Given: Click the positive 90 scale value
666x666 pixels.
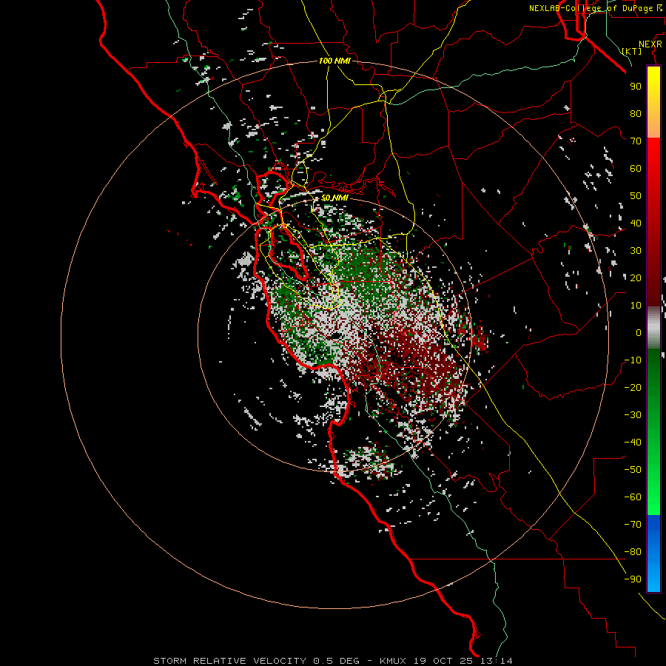Looking at the screenshot, I should pos(636,87).
